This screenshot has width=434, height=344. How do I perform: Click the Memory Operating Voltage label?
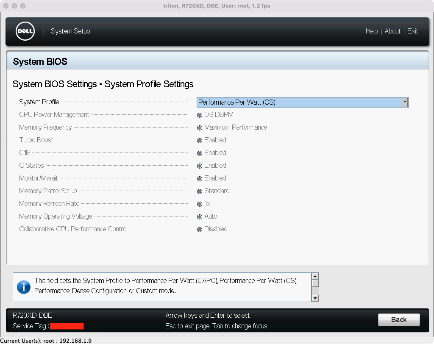[56, 216]
